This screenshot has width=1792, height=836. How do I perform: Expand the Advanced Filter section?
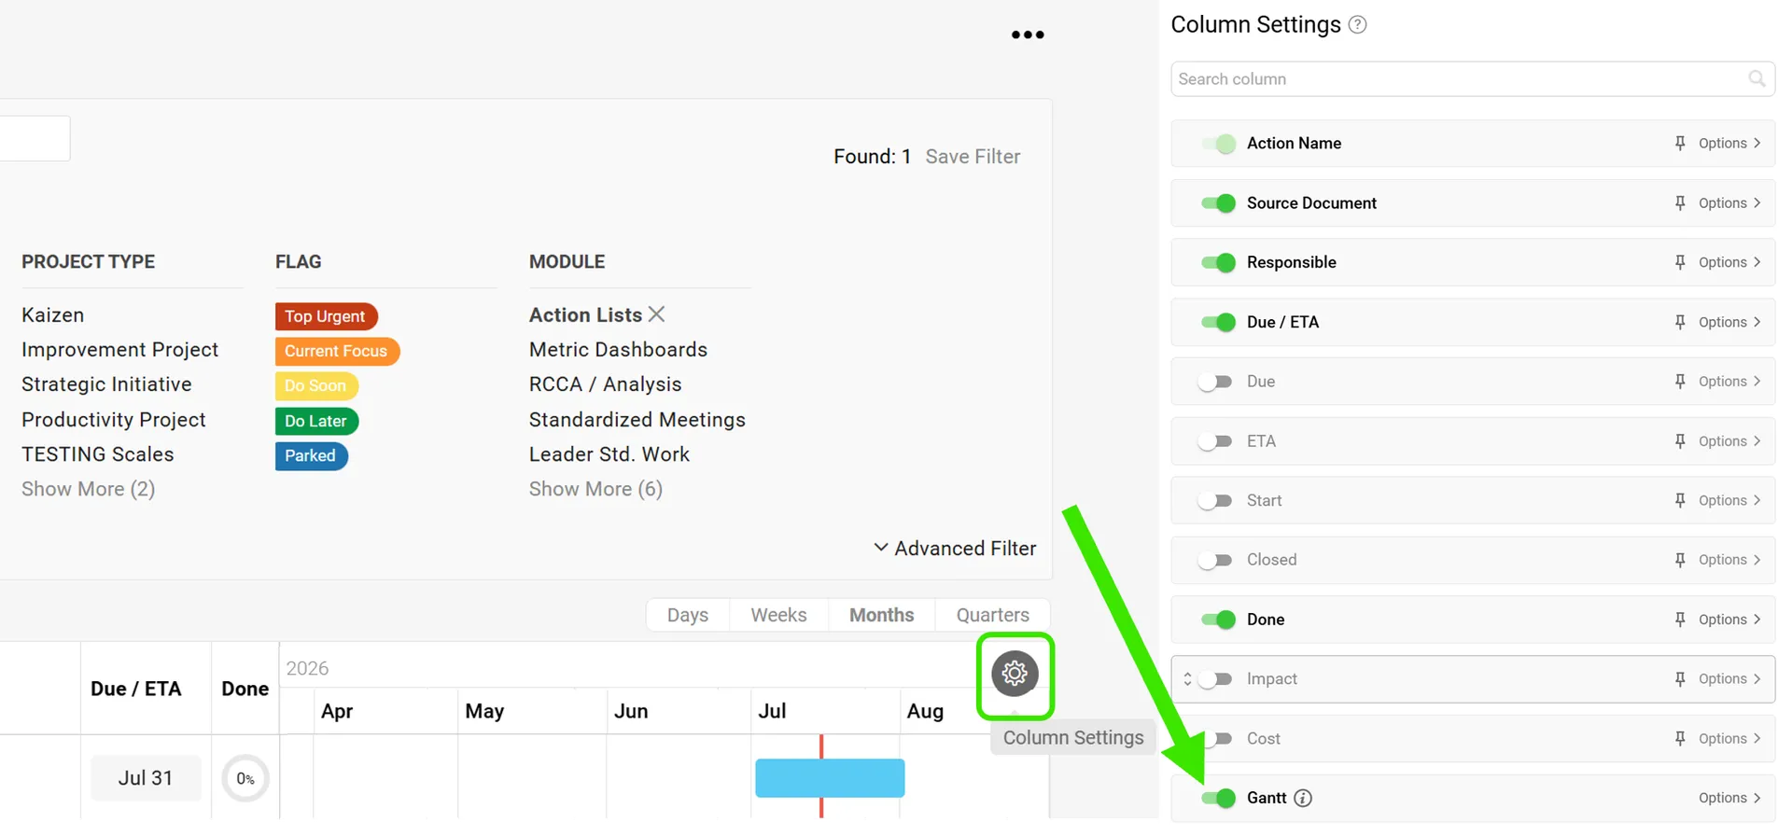pyautogui.click(x=955, y=549)
